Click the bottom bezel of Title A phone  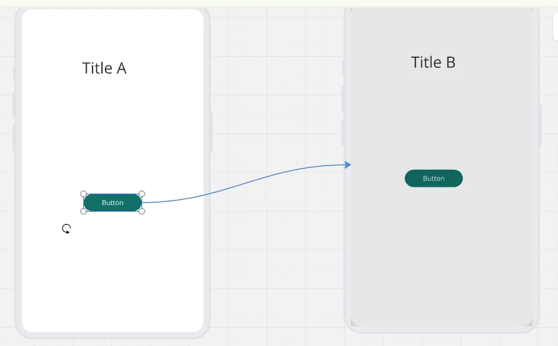pyautogui.click(x=113, y=335)
